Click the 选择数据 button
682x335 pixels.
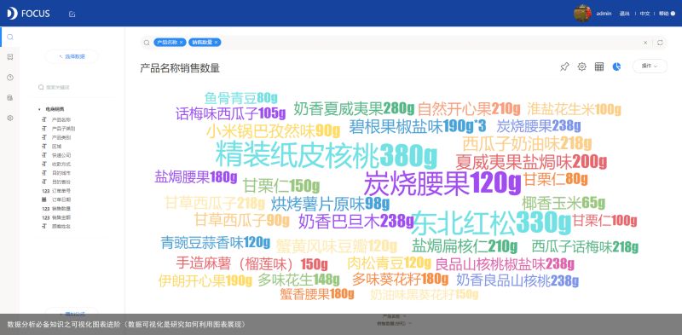(x=72, y=56)
